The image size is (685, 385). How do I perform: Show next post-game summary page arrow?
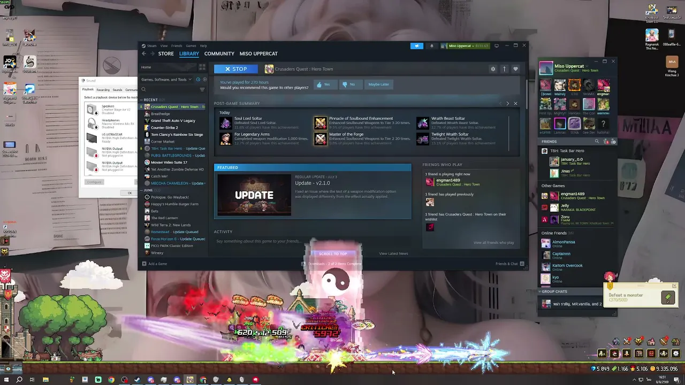tap(508, 103)
